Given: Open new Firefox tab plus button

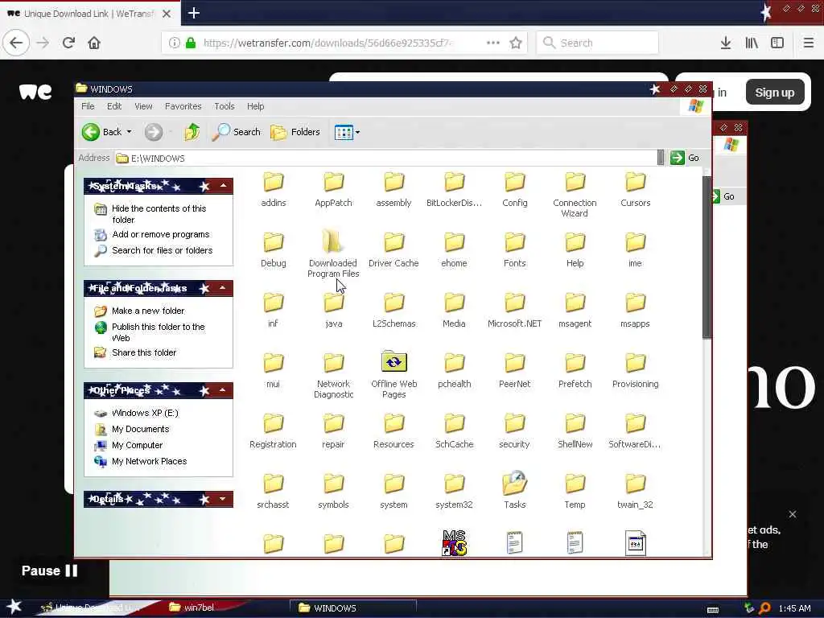Looking at the screenshot, I should point(194,13).
